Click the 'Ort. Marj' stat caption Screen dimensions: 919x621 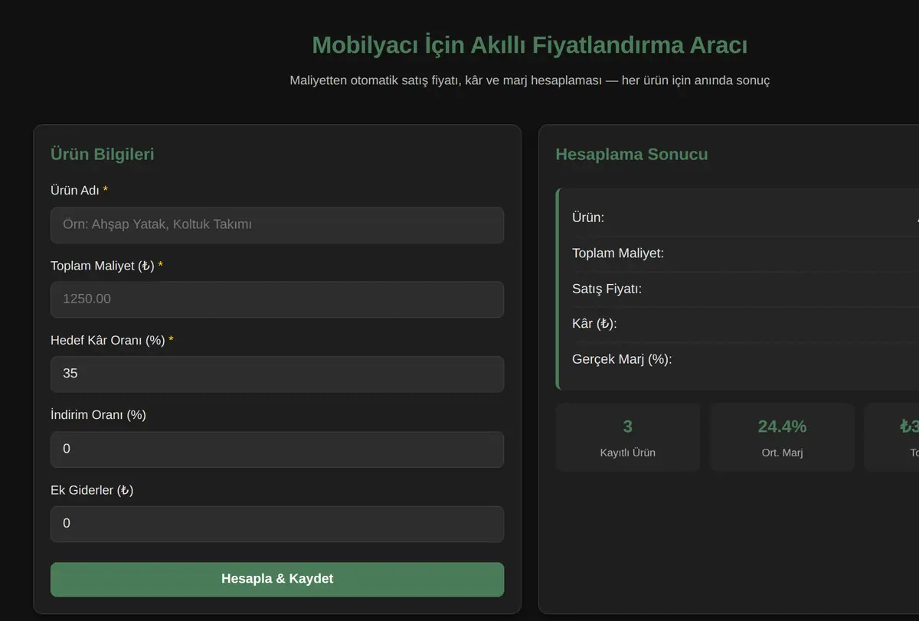[x=782, y=453]
